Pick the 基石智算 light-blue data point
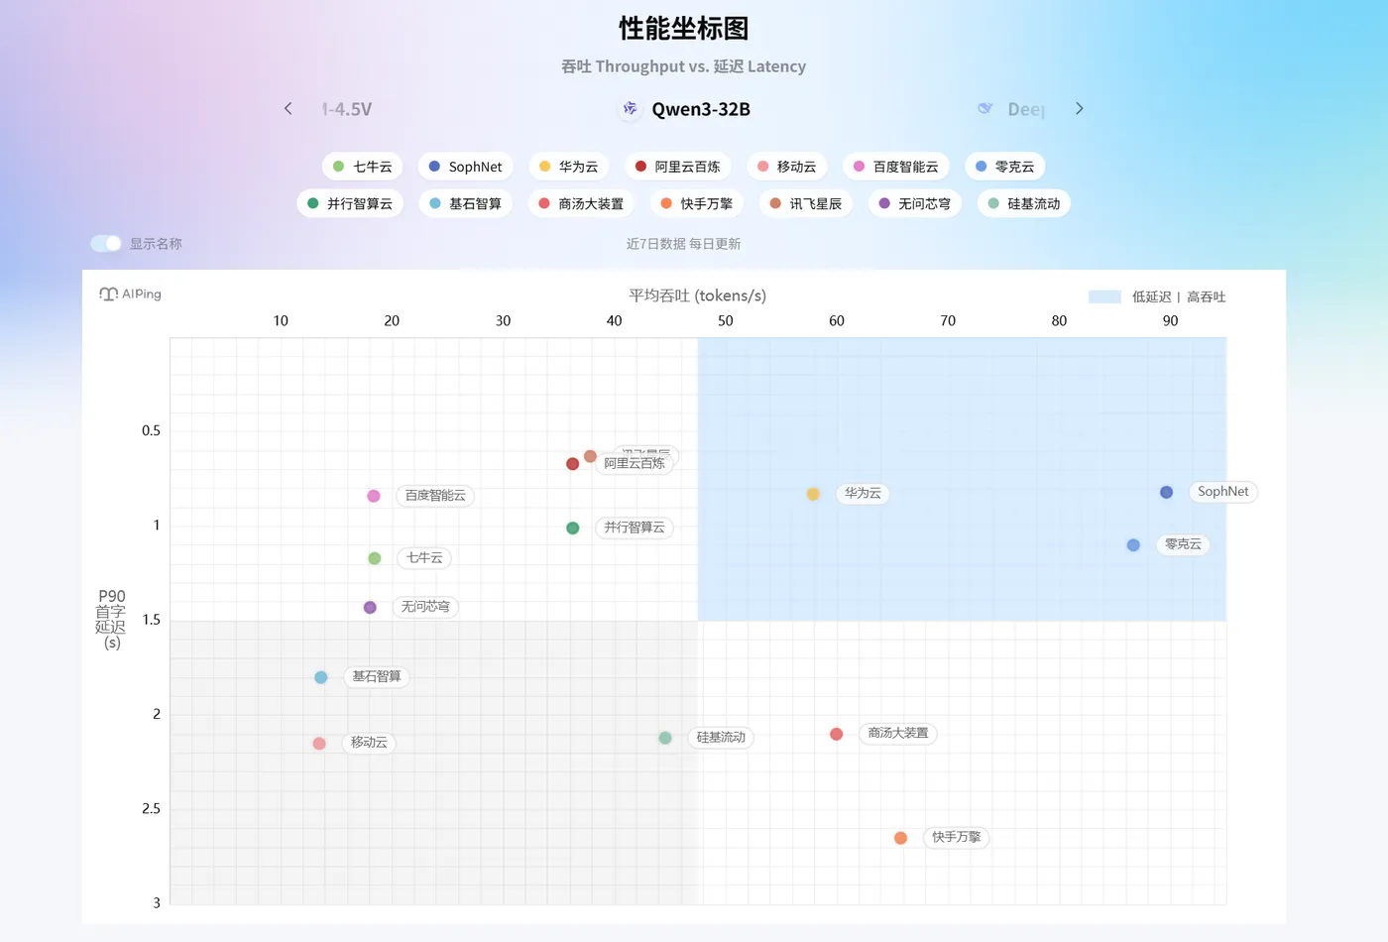1388x942 pixels. pyautogui.click(x=320, y=677)
